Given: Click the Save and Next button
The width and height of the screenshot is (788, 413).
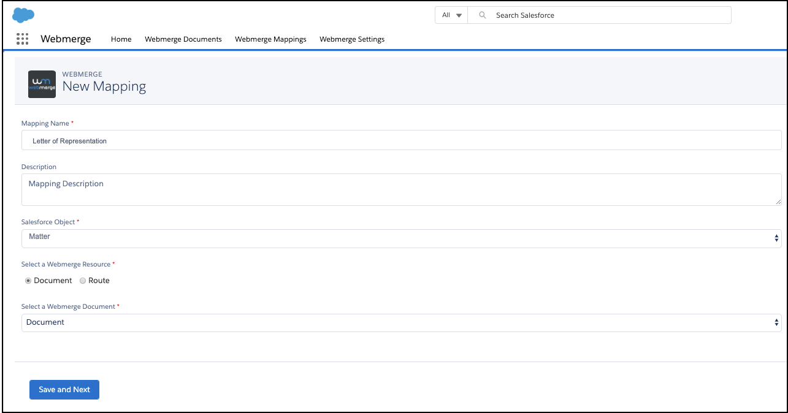Looking at the screenshot, I should coord(64,390).
